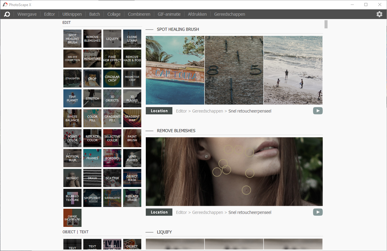Image resolution: width=387 pixels, height=251 pixels.
Task: Open the Remove Blemishes tool
Action: tap(92, 38)
